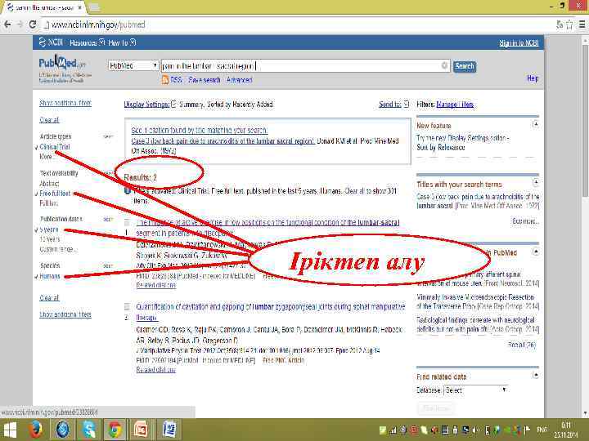Clear the search field with the X icon
The height and width of the screenshot is (441, 589).
(x=444, y=65)
